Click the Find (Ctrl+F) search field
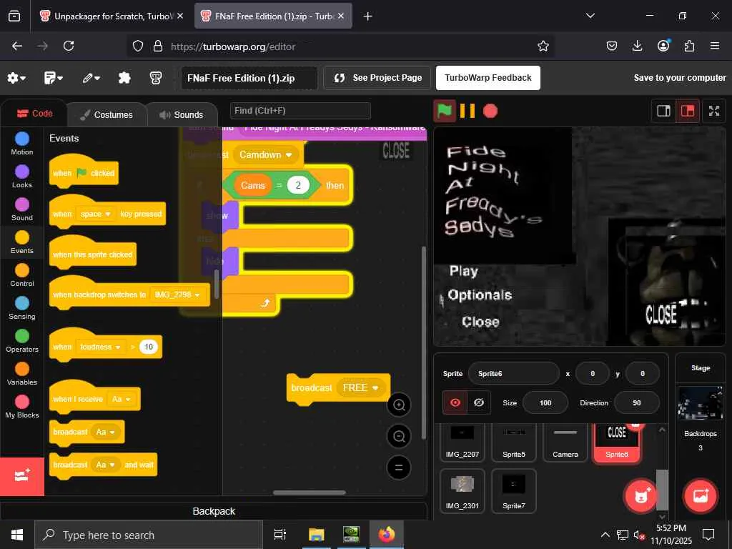Screen dimensions: 732x549 (300, 111)
